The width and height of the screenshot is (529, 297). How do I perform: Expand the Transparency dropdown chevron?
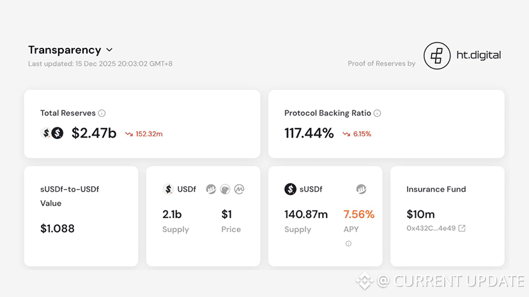tap(109, 50)
